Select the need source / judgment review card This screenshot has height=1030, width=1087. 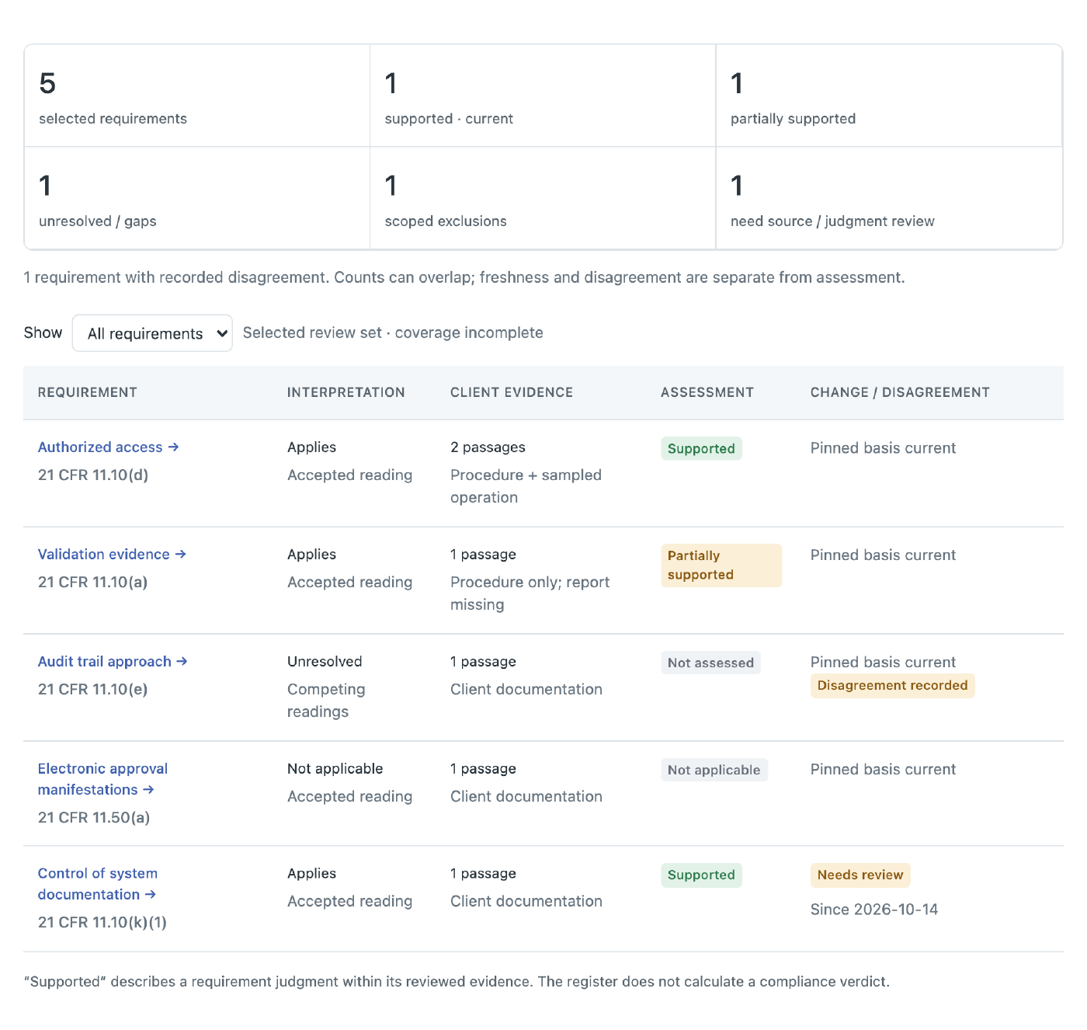[x=889, y=198]
